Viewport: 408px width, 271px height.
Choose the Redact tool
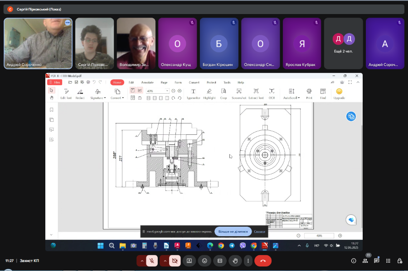point(80,93)
